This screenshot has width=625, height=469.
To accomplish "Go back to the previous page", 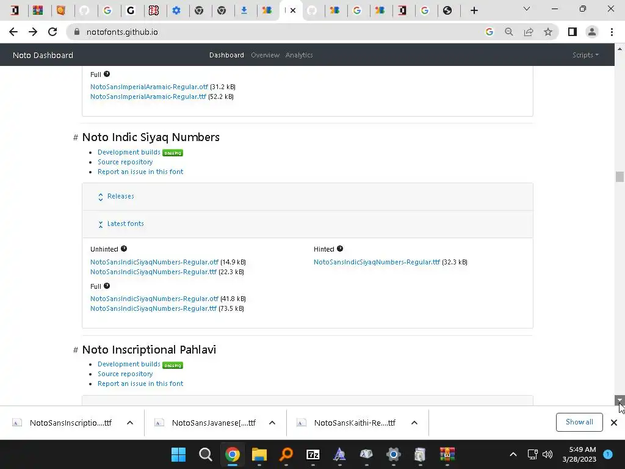I will click(x=13, y=32).
